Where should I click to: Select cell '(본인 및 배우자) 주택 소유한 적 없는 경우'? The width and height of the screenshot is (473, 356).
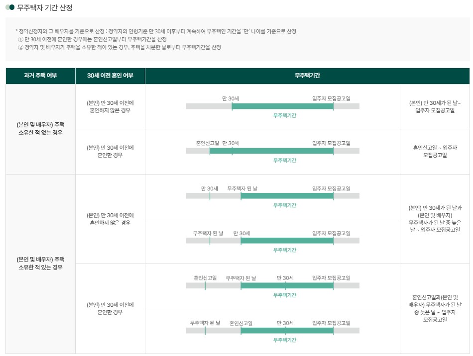coord(40,129)
